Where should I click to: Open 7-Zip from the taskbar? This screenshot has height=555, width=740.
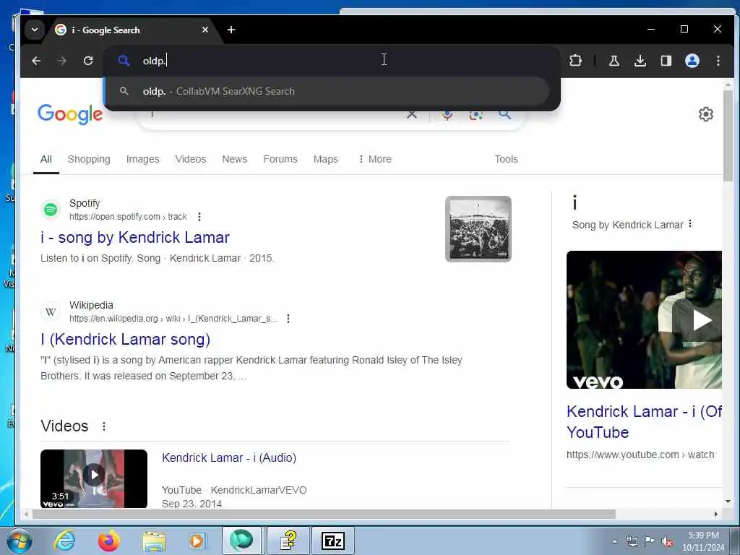(x=332, y=541)
